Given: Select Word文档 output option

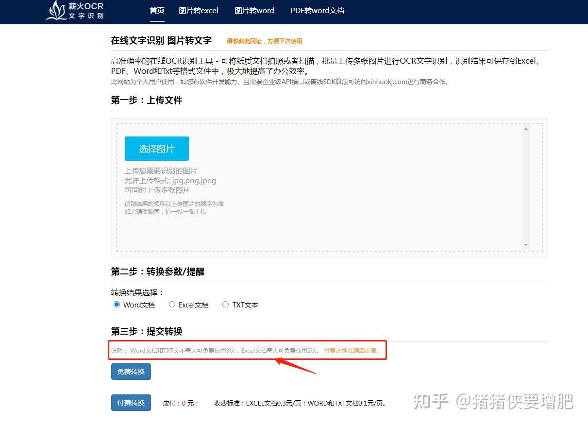Looking at the screenshot, I should tap(117, 305).
